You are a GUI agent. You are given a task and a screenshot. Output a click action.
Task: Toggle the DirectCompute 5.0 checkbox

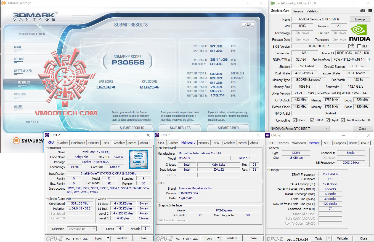[x=343, y=120]
